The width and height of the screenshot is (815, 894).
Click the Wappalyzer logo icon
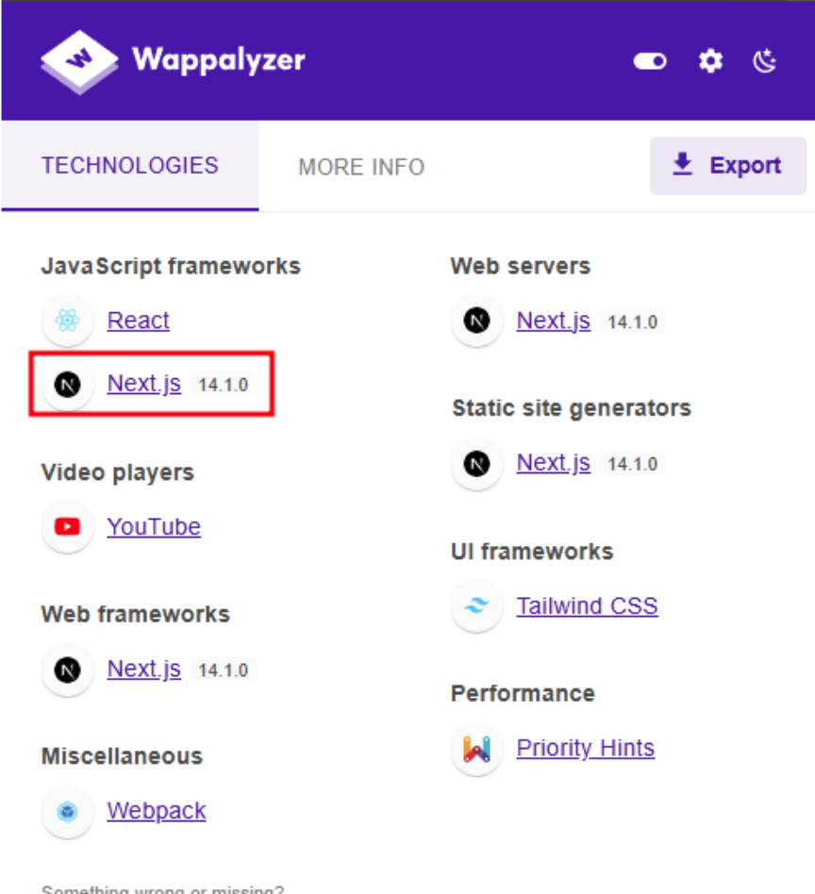click(79, 61)
